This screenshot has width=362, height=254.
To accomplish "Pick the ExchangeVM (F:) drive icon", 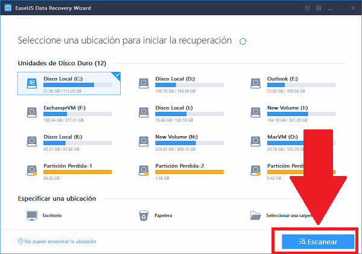I will tap(32, 112).
